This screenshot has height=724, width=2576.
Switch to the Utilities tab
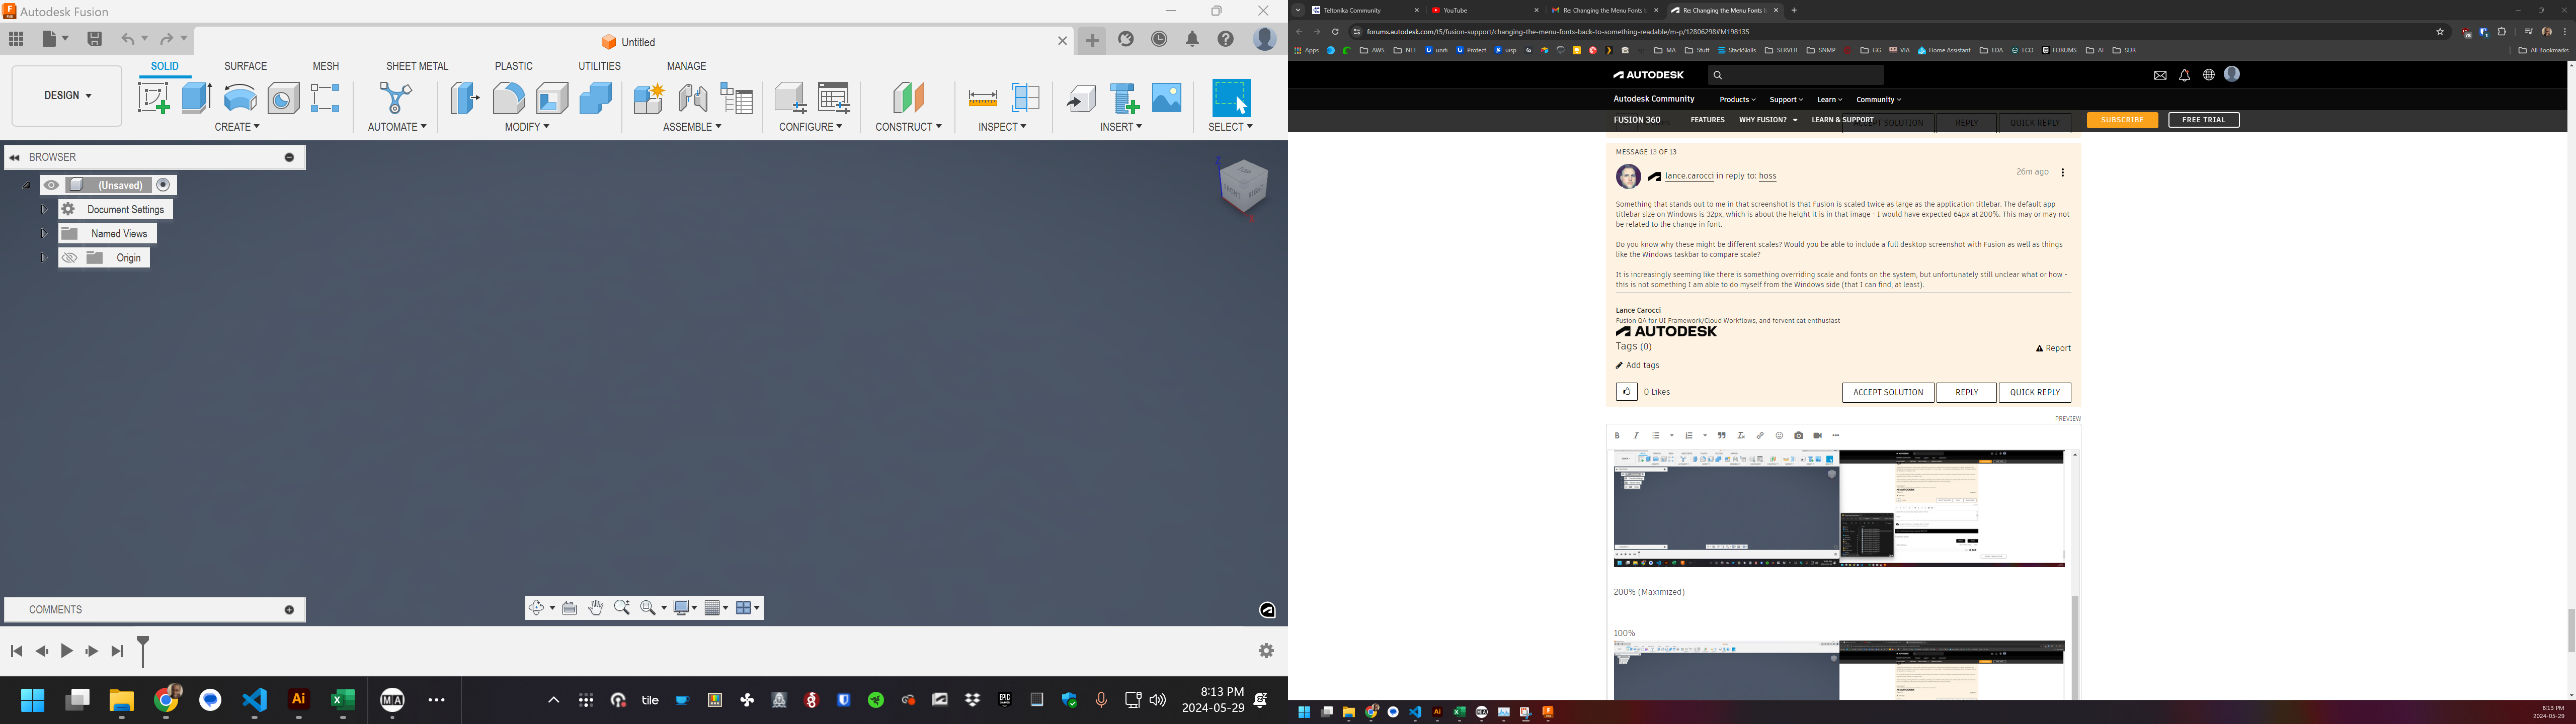[x=599, y=66]
